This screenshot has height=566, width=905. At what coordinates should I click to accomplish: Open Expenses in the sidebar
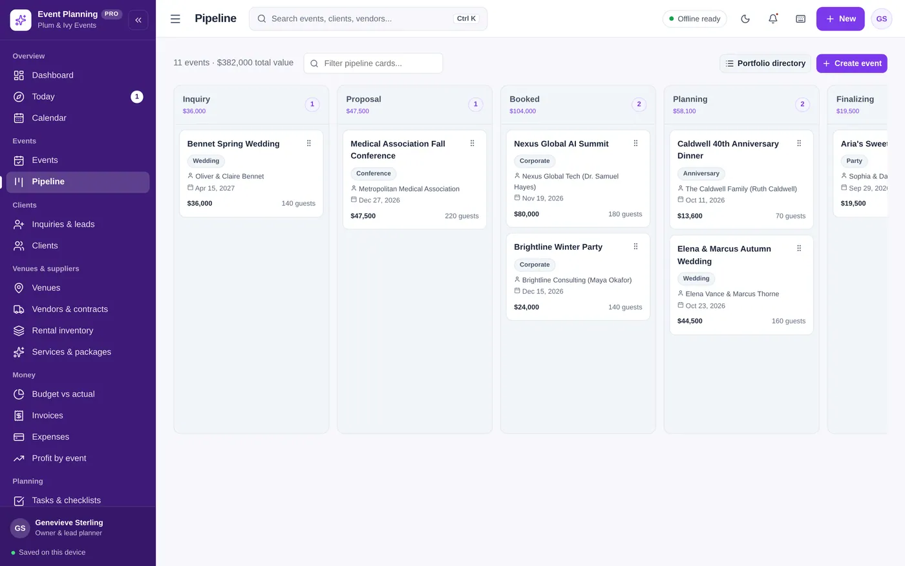pyautogui.click(x=78, y=437)
